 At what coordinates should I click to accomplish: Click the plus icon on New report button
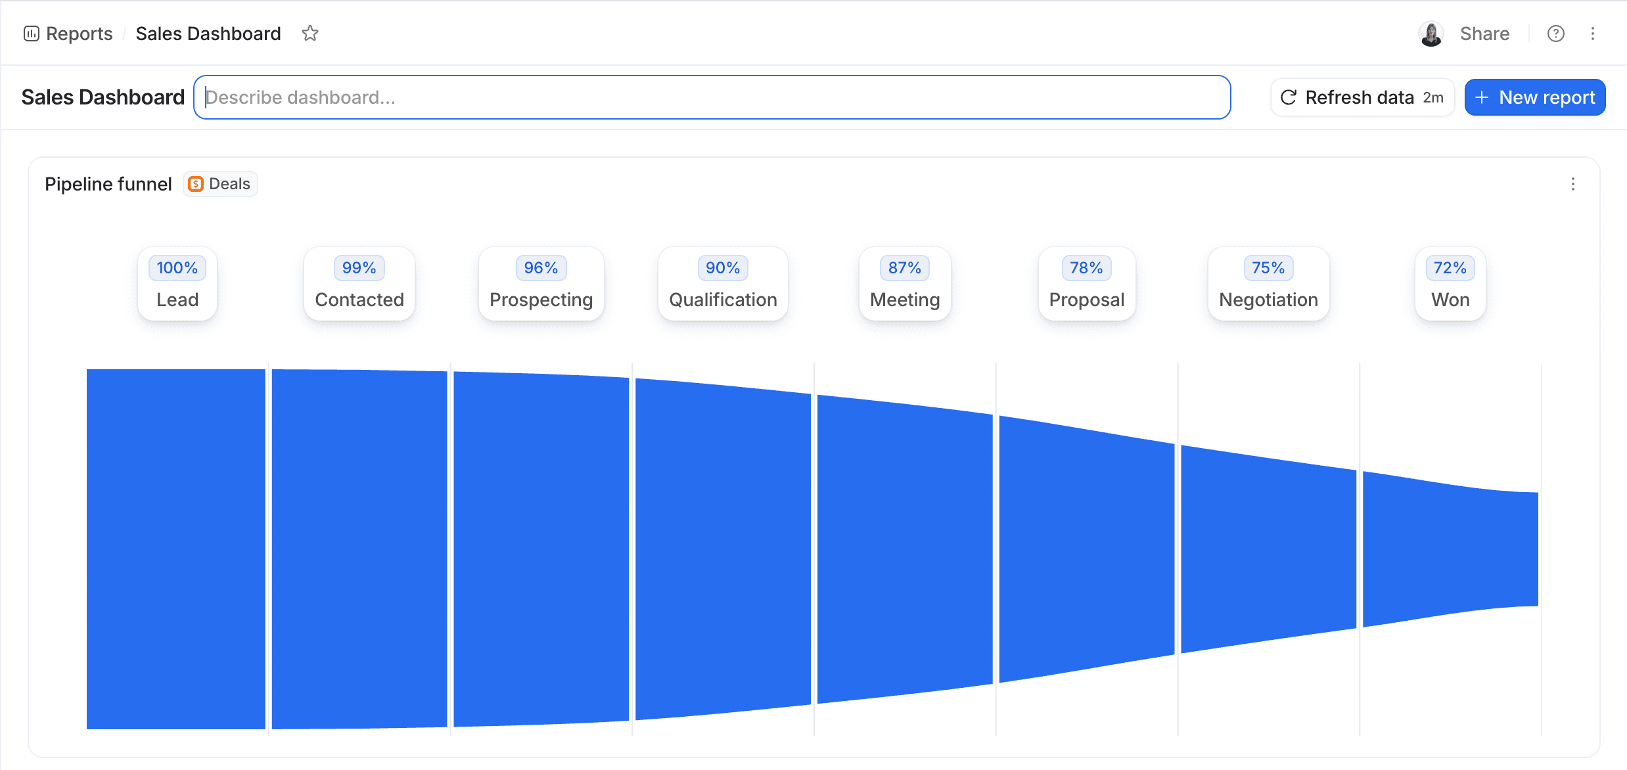pyautogui.click(x=1482, y=97)
